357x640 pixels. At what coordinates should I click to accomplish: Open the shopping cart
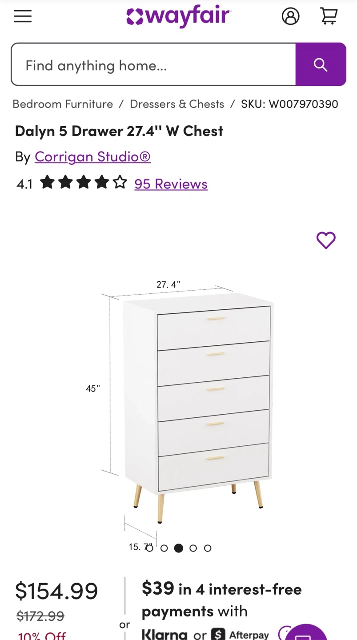(x=329, y=16)
